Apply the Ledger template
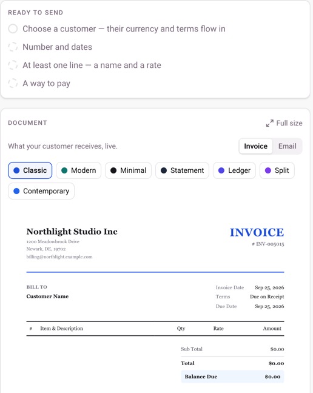313x393 pixels. pyautogui.click(x=234, y=170)
